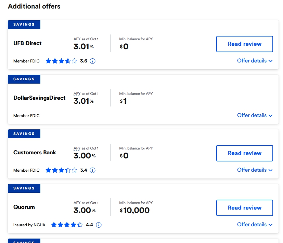This screenshot has width=283, height=243.
Task: Click the Insured by NCUA label
Action: [29, 225]
